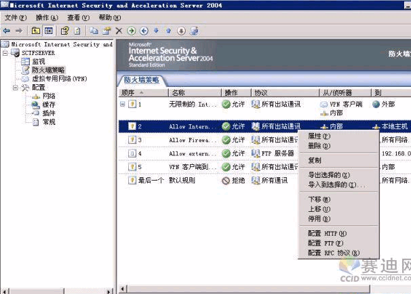Click the blue circle left arrow icon
This screenshot has width=411, height=294.
click(x=144, y=31)
